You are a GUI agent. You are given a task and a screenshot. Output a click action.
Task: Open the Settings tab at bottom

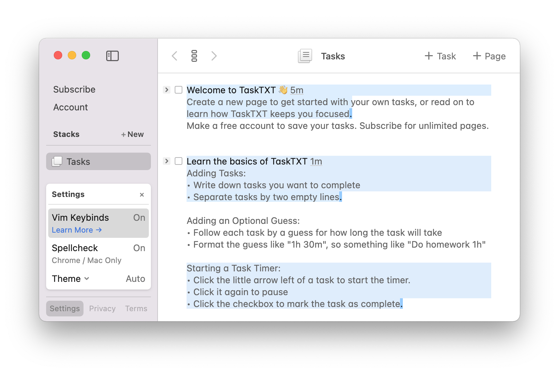[65, 308]
